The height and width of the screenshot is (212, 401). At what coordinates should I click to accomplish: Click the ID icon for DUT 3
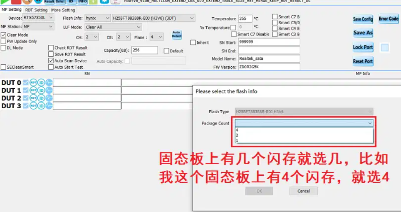coord(41,105)
